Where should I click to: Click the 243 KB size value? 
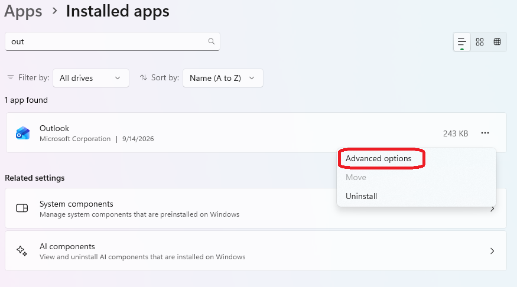(x=456, y=133)
